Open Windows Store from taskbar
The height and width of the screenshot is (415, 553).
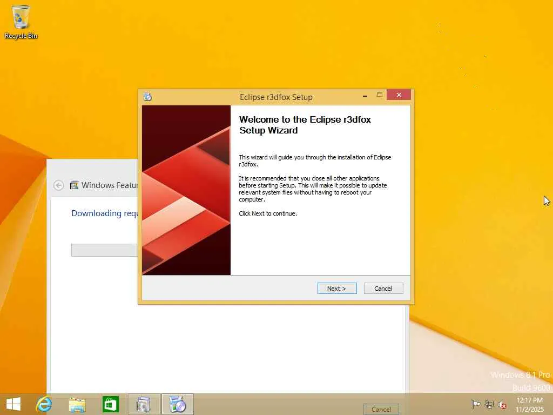[110, 404]
